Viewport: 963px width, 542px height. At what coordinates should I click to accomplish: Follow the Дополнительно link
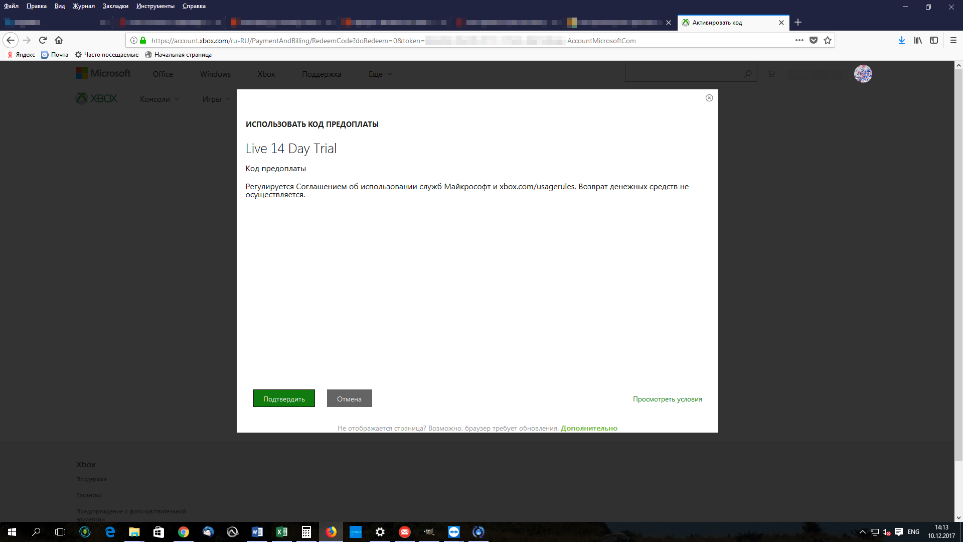589,428
